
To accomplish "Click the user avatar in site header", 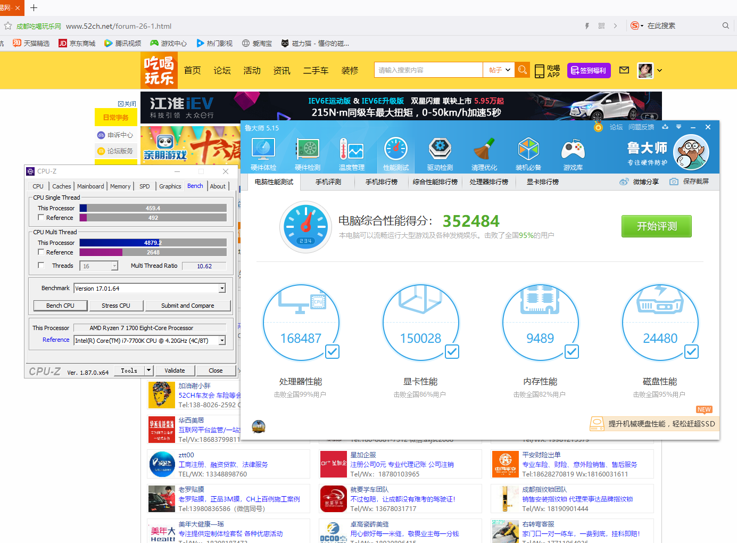I will click(x=645, y=70).
